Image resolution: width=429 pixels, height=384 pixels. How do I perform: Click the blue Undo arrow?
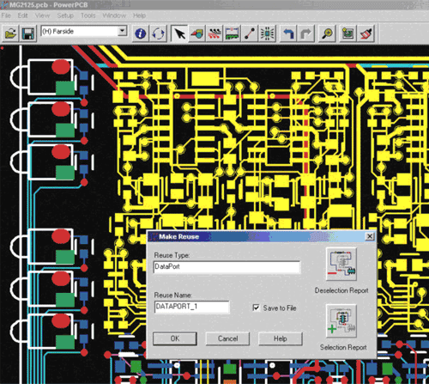[288, 34]
